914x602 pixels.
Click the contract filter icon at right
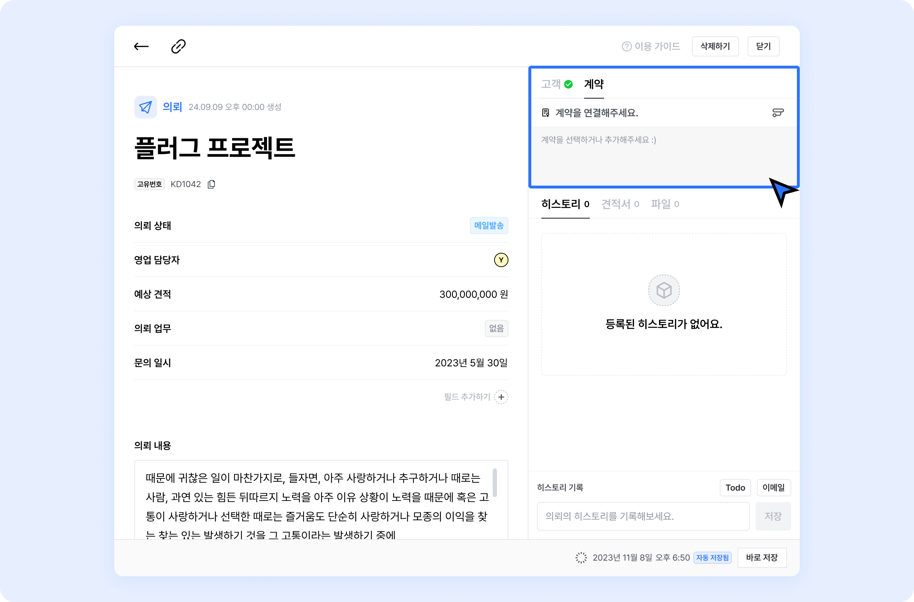pyautogui.click(x=778, y=112)
